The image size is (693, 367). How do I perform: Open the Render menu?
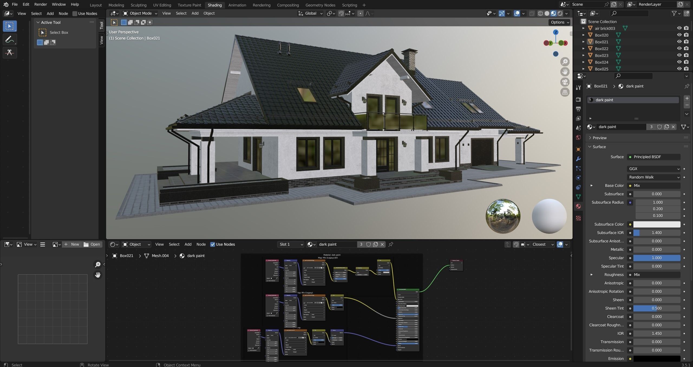tap(40, 4)
